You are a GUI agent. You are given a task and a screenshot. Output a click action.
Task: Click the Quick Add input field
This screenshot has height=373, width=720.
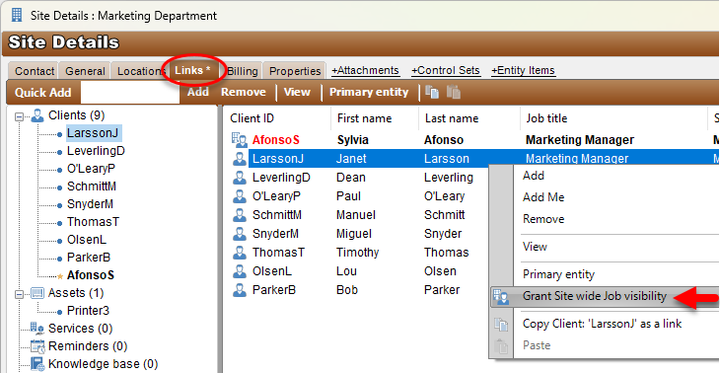pos(130,93)
